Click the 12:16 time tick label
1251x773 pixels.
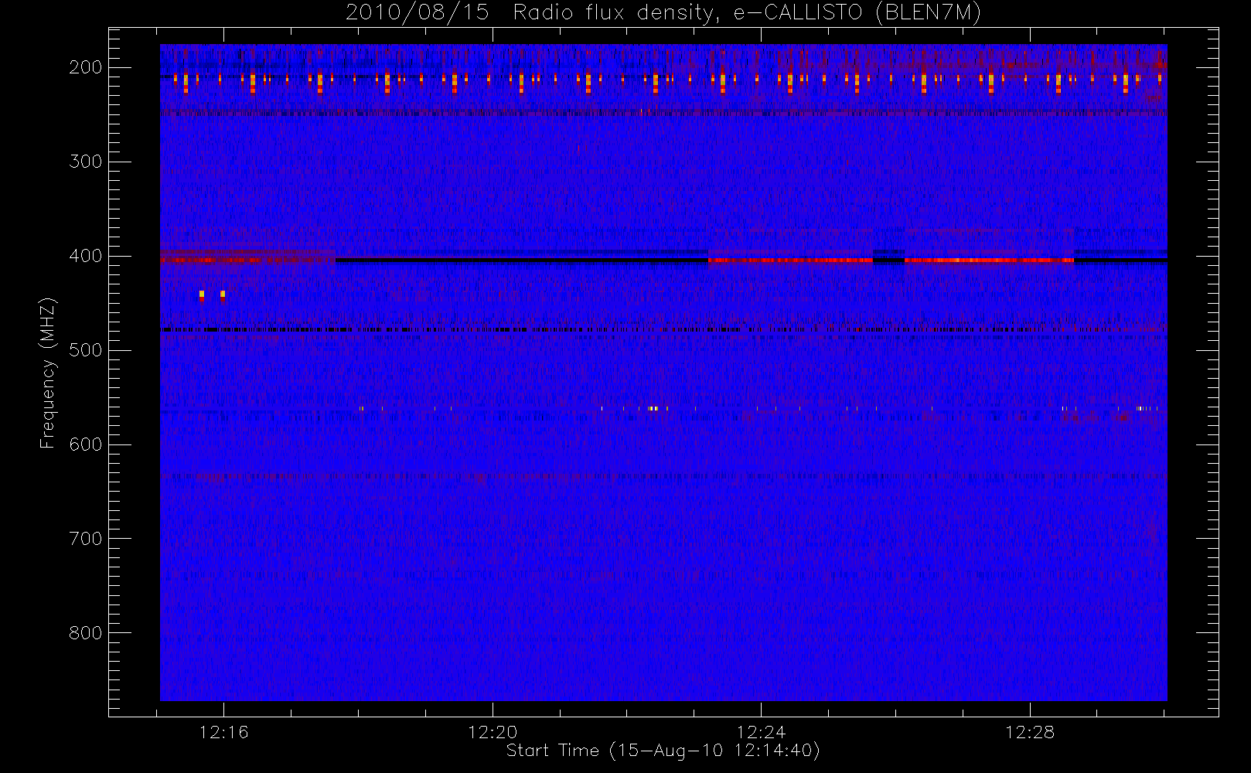tap(224, 732)
